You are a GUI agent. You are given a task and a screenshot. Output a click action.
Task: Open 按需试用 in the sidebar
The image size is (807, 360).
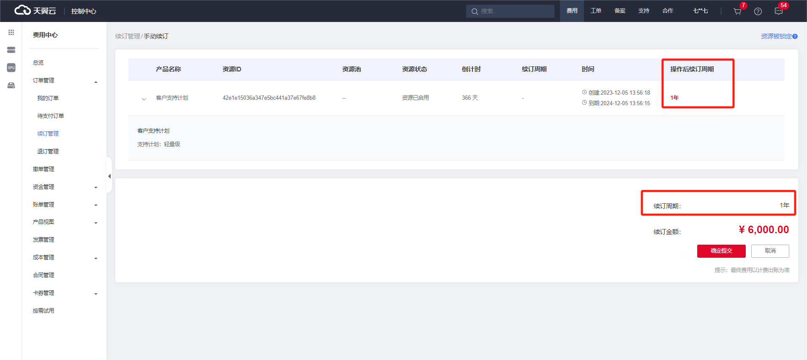tap(43, 311)
